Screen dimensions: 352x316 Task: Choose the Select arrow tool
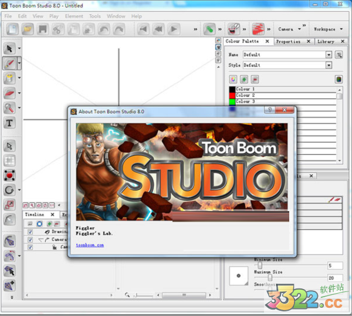click(9, 49)
